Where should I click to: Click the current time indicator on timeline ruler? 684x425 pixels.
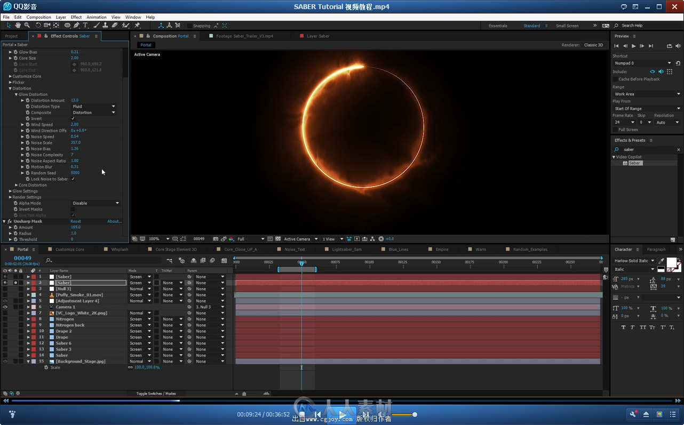[x=301, y=263]
